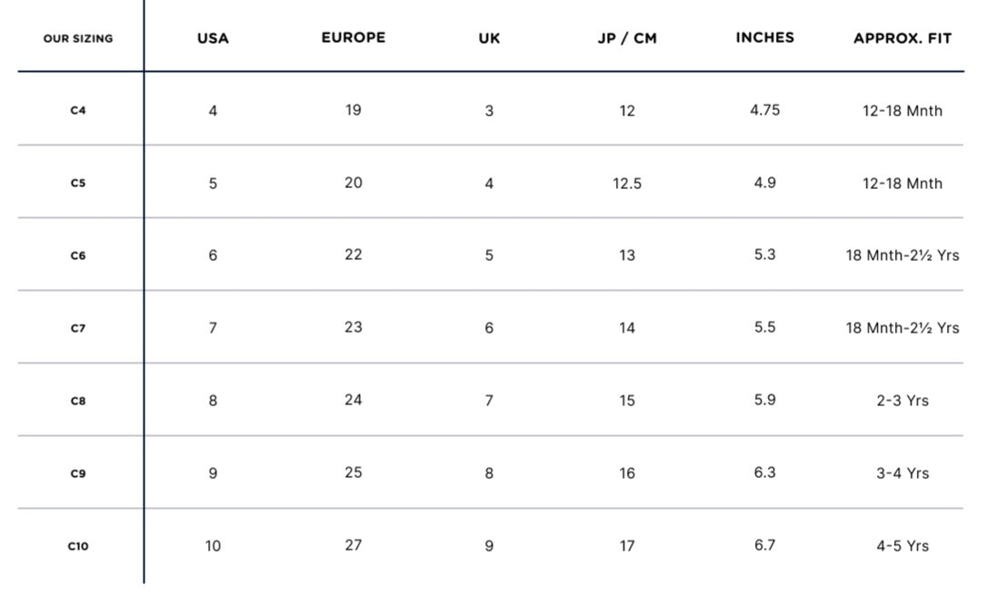
Task: Select the 5.9 inches cell
Action: (x=764, y=400)
